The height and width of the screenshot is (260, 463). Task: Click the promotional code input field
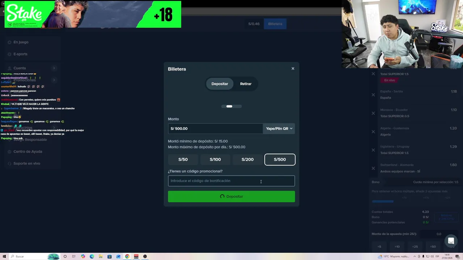click(x=231, y=181)
